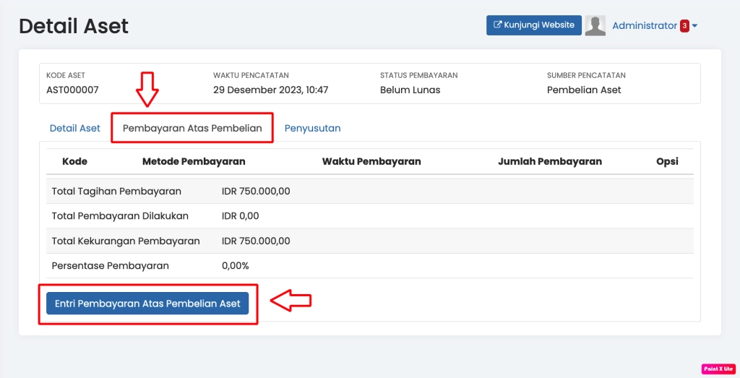Screen dimensions: 740x378
Task: Open the Penyusutan tab
Action: [312, 128]
